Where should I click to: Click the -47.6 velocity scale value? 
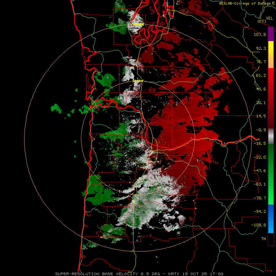(x=260, y=171)
